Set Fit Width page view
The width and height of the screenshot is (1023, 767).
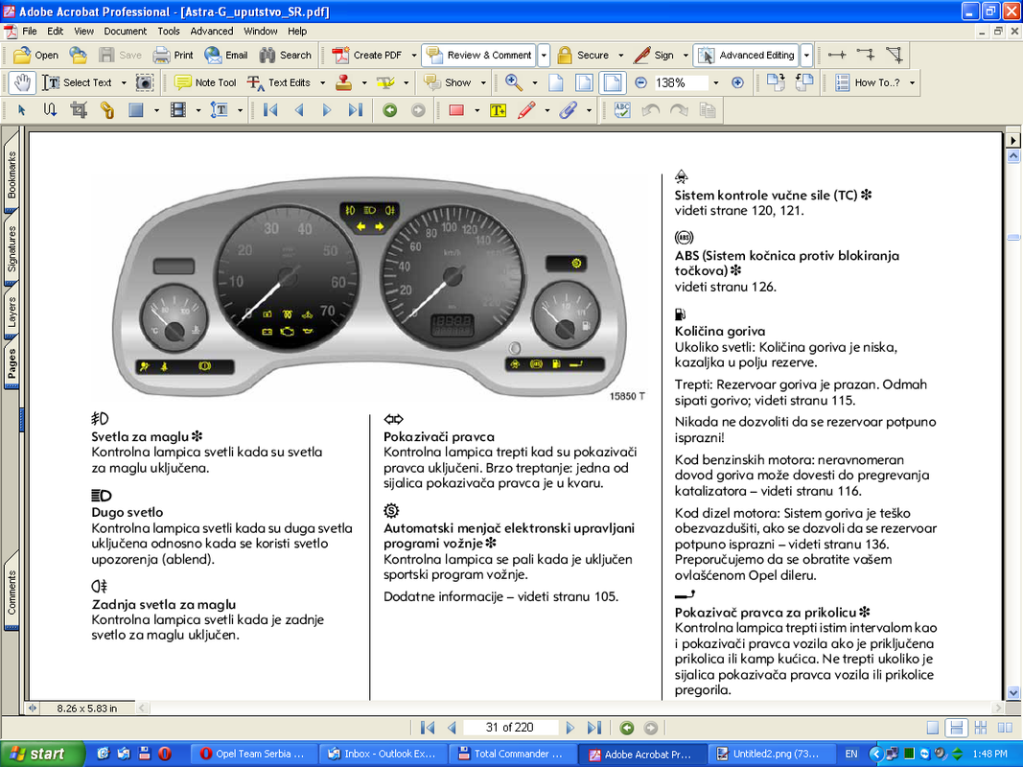613,82
